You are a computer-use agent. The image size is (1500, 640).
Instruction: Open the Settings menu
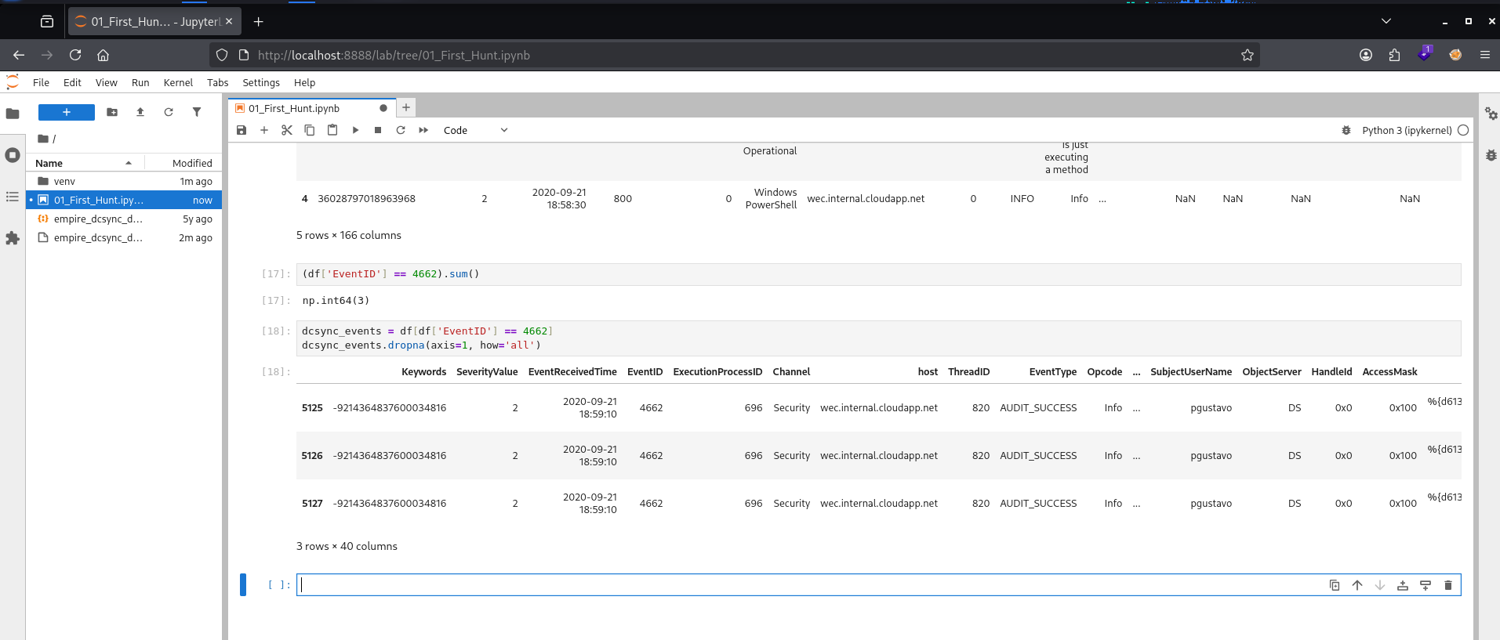pos(261,82)
